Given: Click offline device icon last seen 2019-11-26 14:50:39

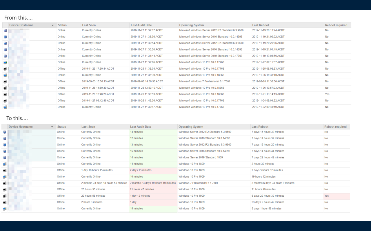Looking at the screenshot, I should point(5,88).
